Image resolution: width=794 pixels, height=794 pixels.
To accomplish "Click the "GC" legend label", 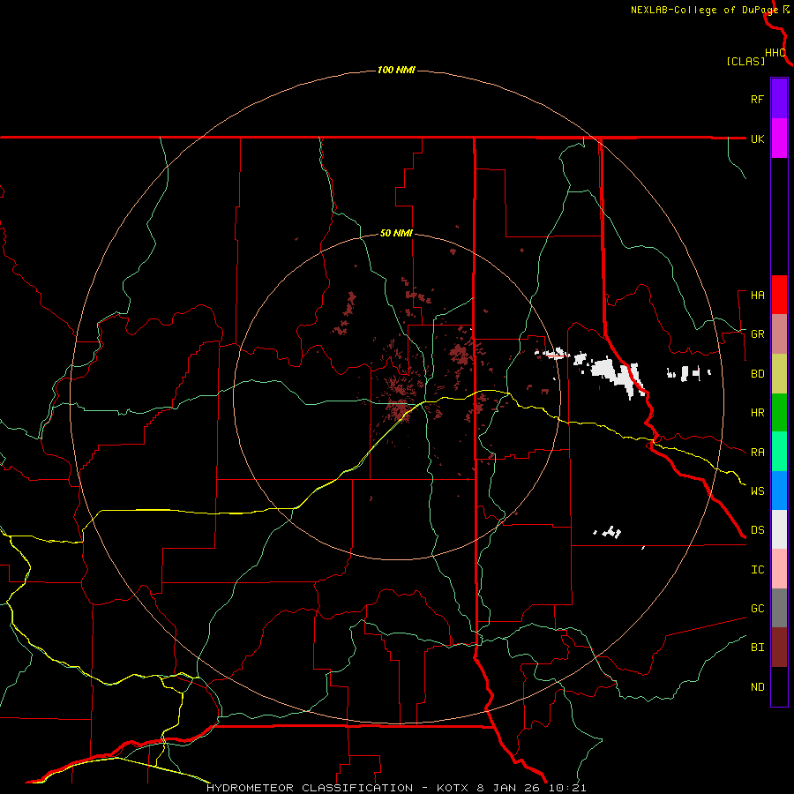I will [757, 609].
